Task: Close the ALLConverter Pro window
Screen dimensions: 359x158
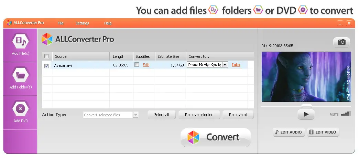Action: [349, 23]
